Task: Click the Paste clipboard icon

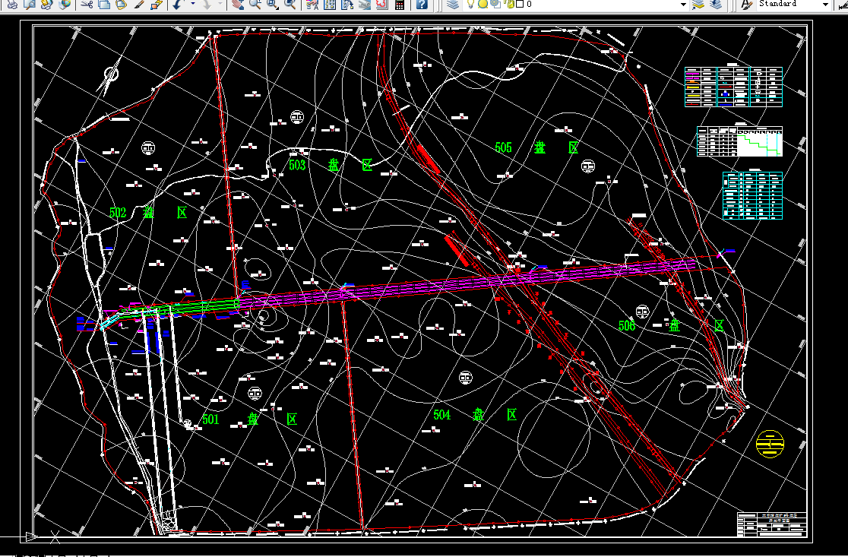Action: [122, 5]
